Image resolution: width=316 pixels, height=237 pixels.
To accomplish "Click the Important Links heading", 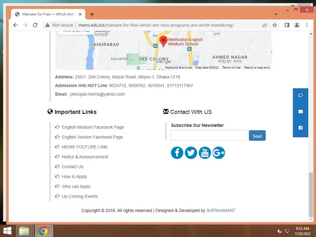I will [x=75, y=112].
